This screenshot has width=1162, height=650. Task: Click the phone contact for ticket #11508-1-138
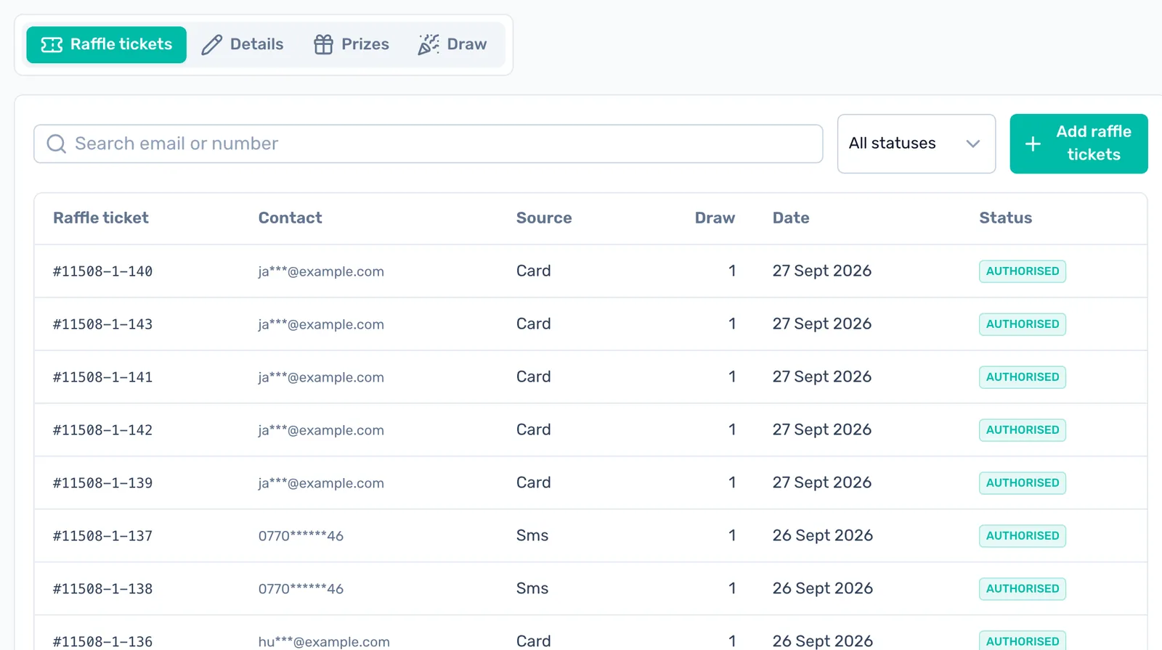click(x=301, y=589)
